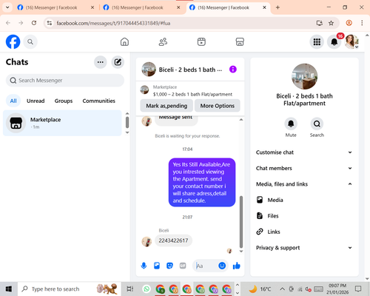The image size is (370, 296).
Task: Choose a GIF icon
Action: coord(183,266)
